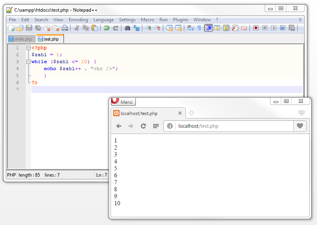Open the Macro menu

(147, 20)
